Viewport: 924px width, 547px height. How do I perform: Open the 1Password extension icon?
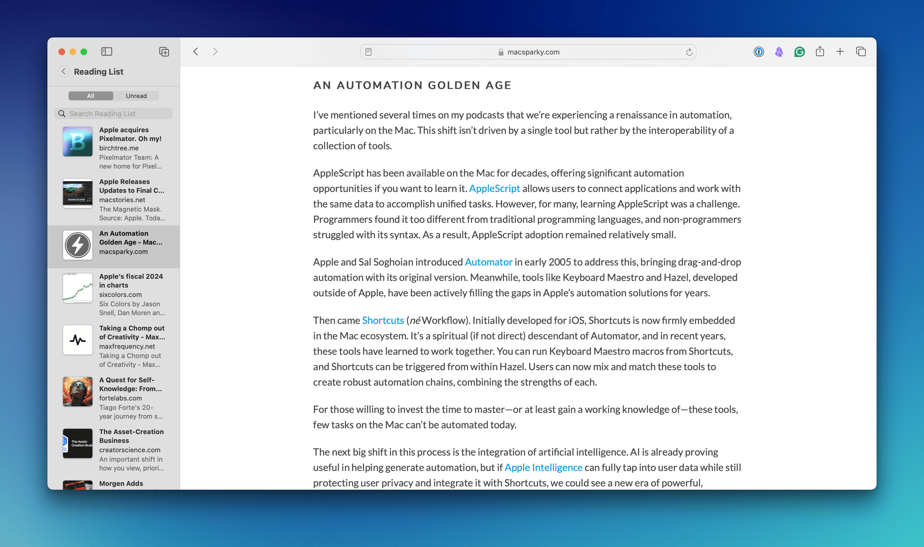758,52
